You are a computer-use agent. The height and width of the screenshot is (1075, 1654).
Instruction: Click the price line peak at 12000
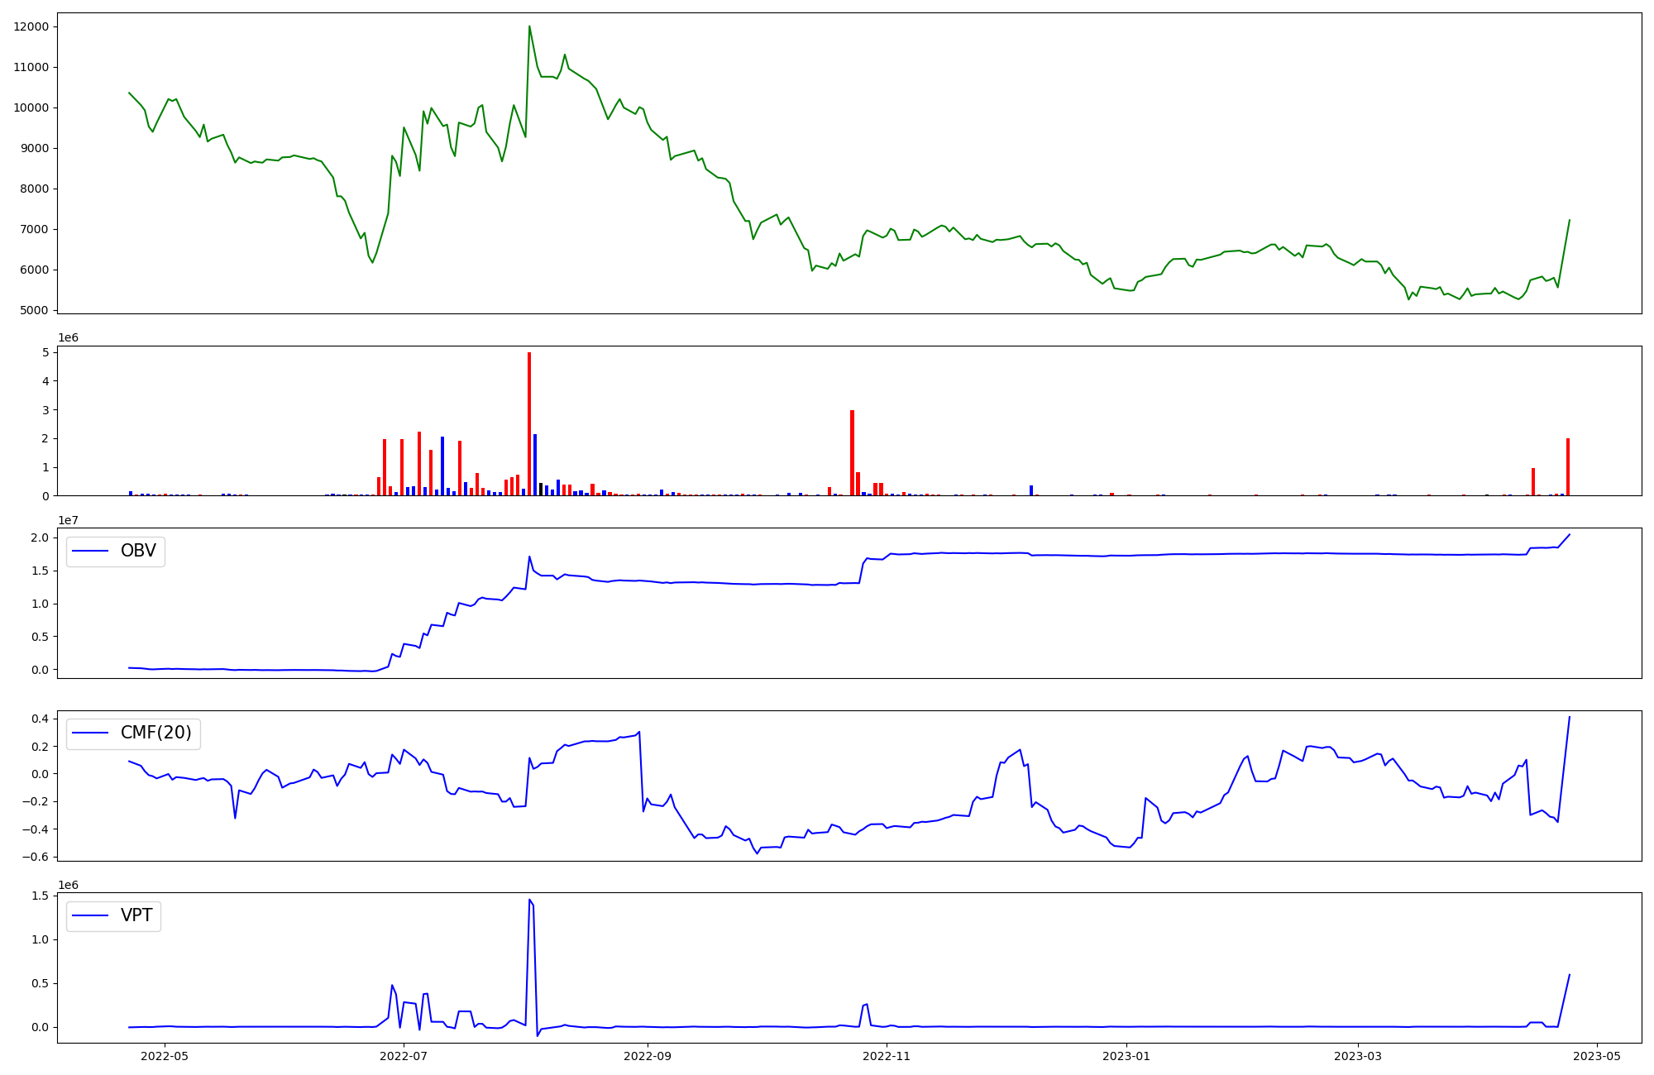(529, 27)
